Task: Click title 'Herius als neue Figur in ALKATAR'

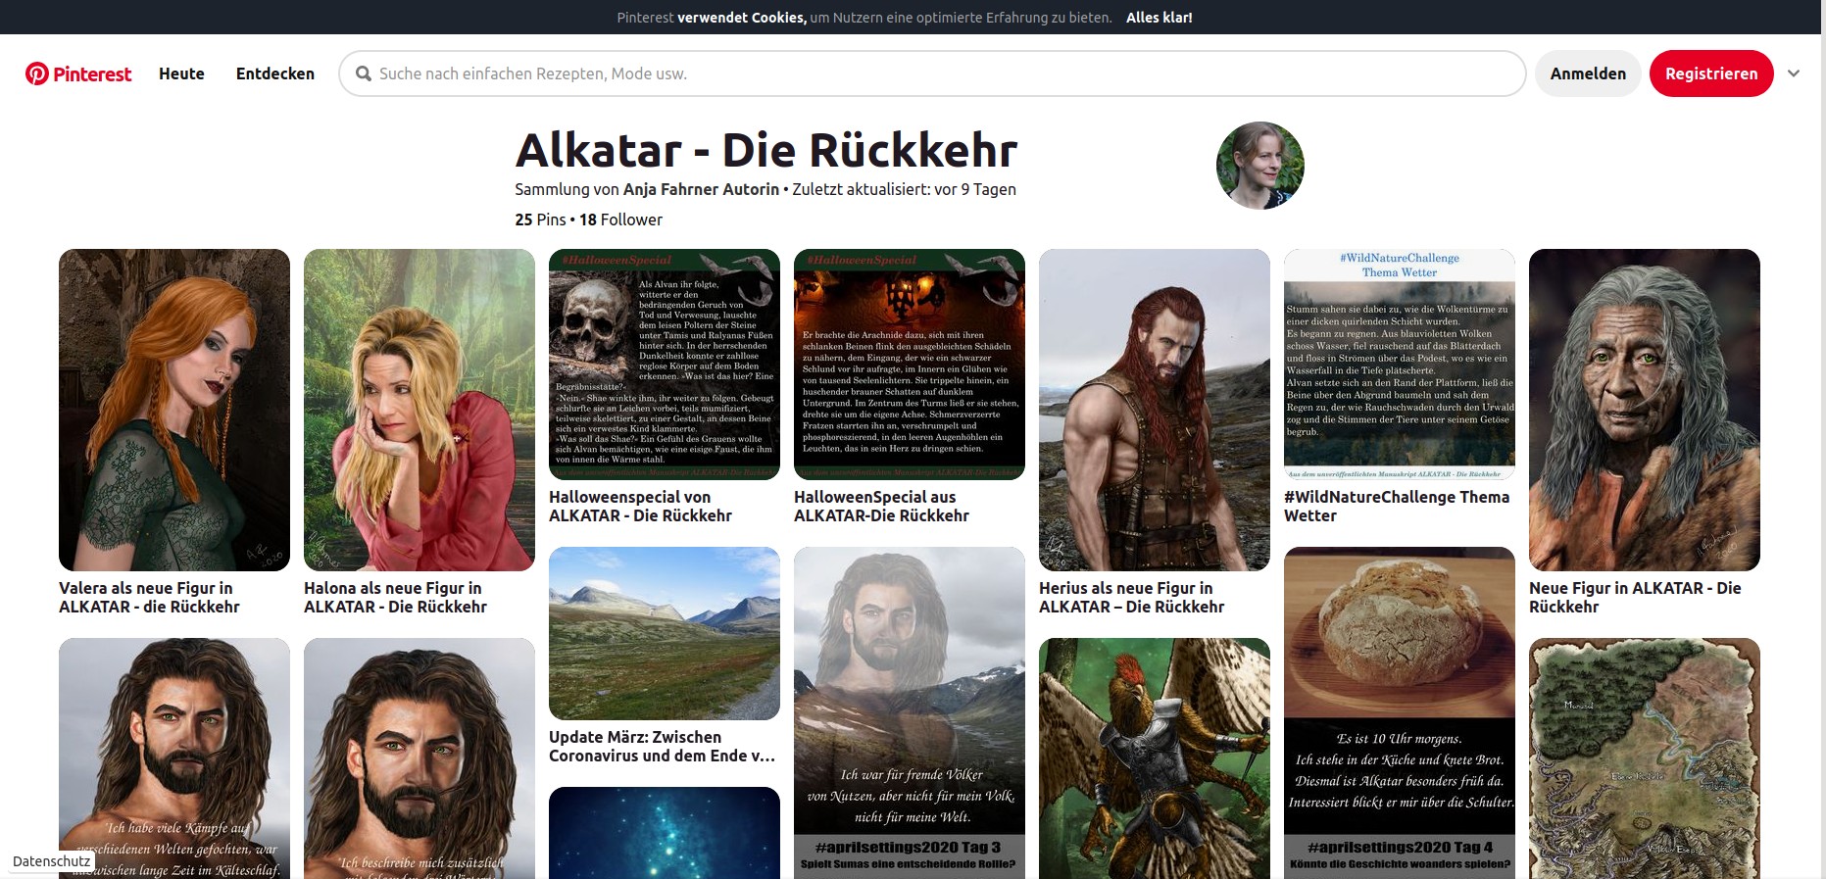Action: click(1131, 597)
